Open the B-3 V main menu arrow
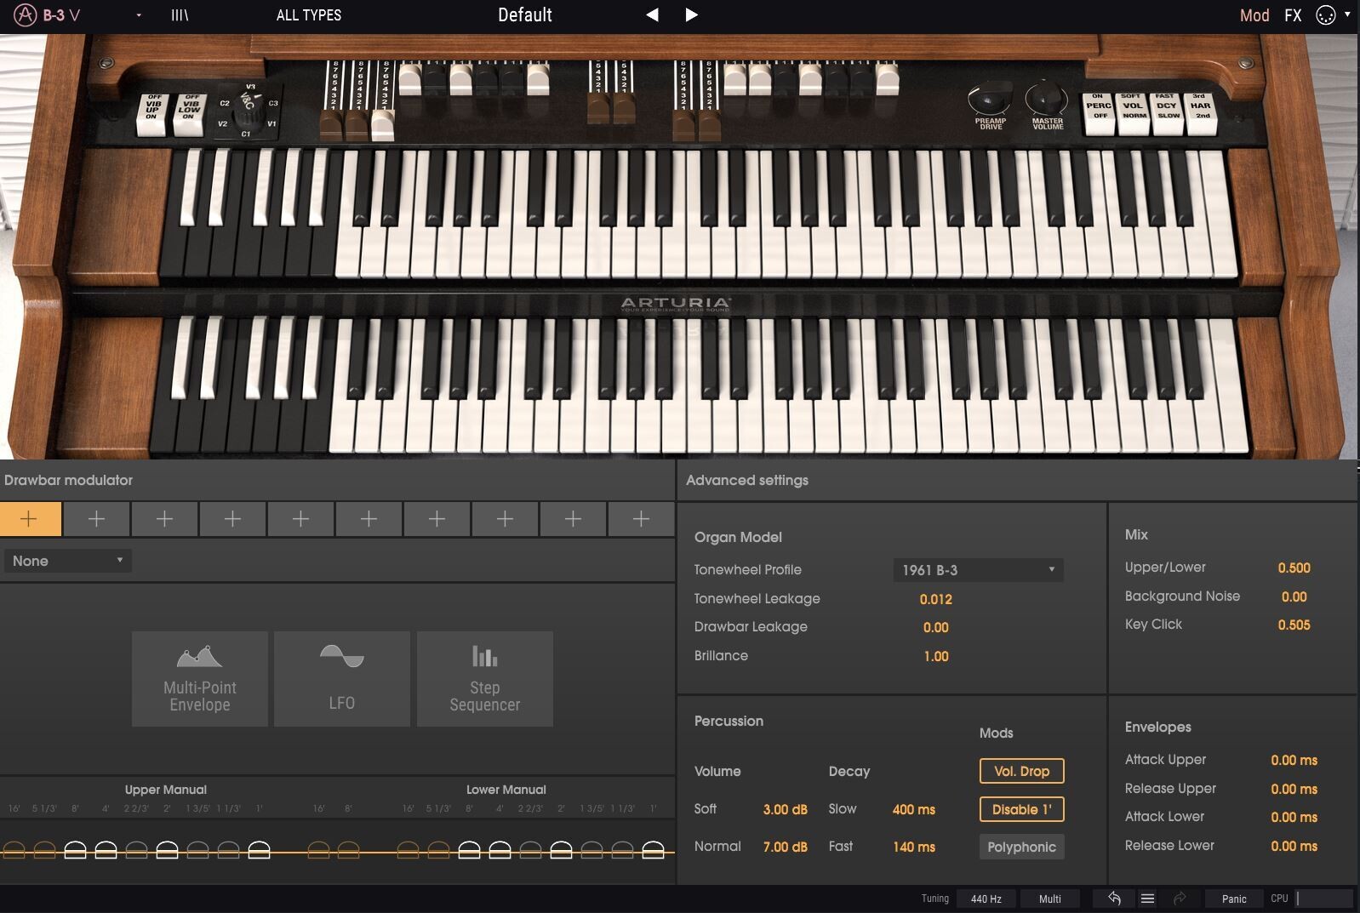Screen dimensions: 1360x913 139,15
